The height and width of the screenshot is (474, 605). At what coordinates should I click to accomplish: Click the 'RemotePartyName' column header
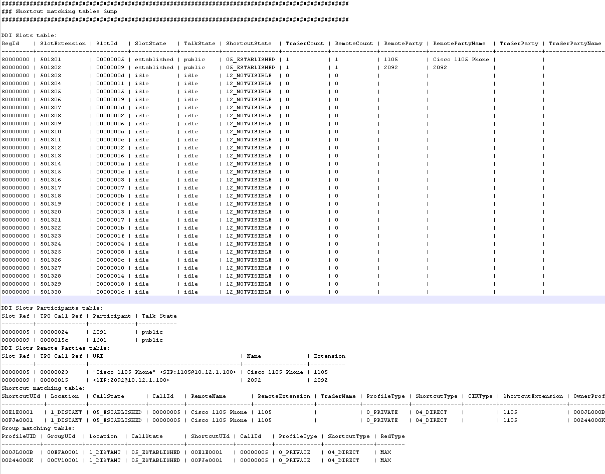(x=460, y=44)
